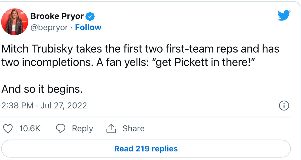The width and height of the screenshot is (301, 160).
Task: Click the blue Twitter bird logo
Action: (284, 15)
